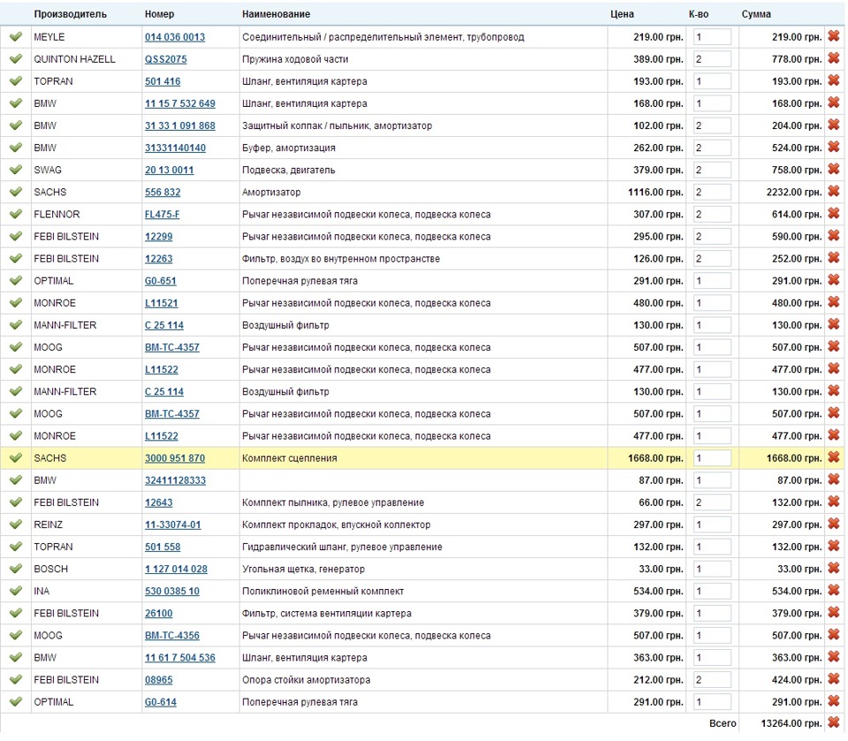Screen dimensions: 848x741
Task: Click the К-во column header
Action: pos(698,14)
